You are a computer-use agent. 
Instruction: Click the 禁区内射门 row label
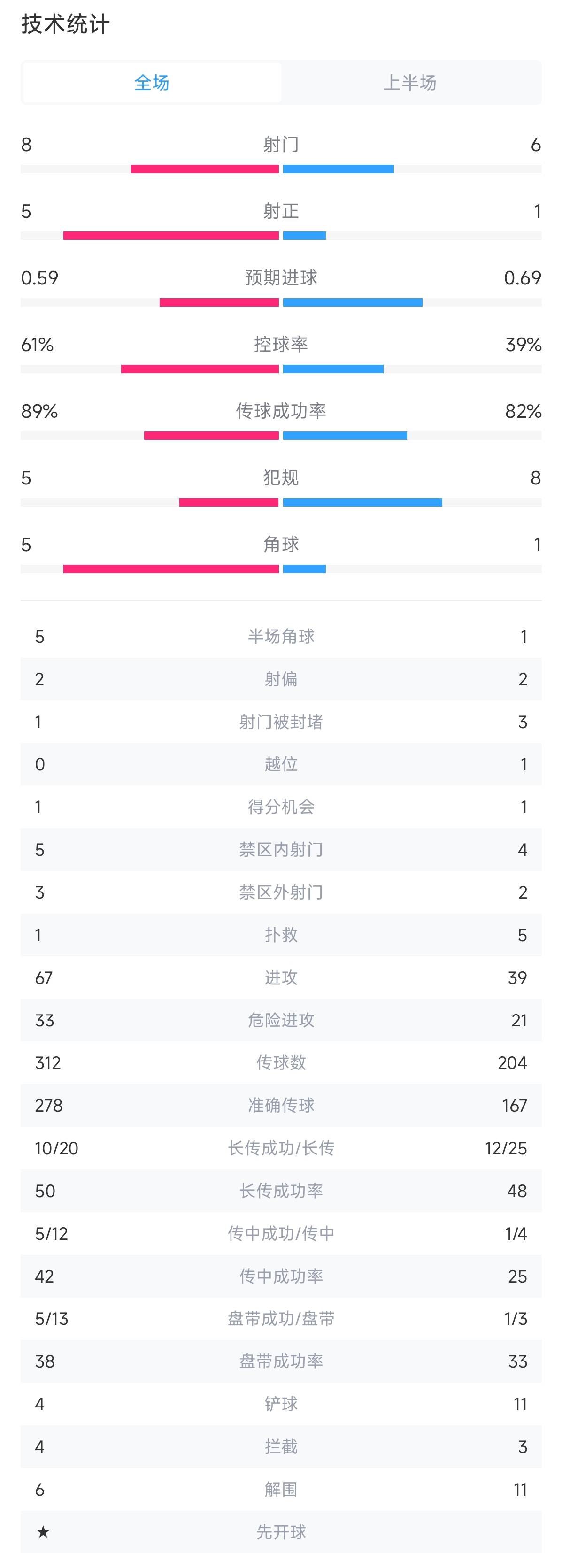(x=281, y=849)
